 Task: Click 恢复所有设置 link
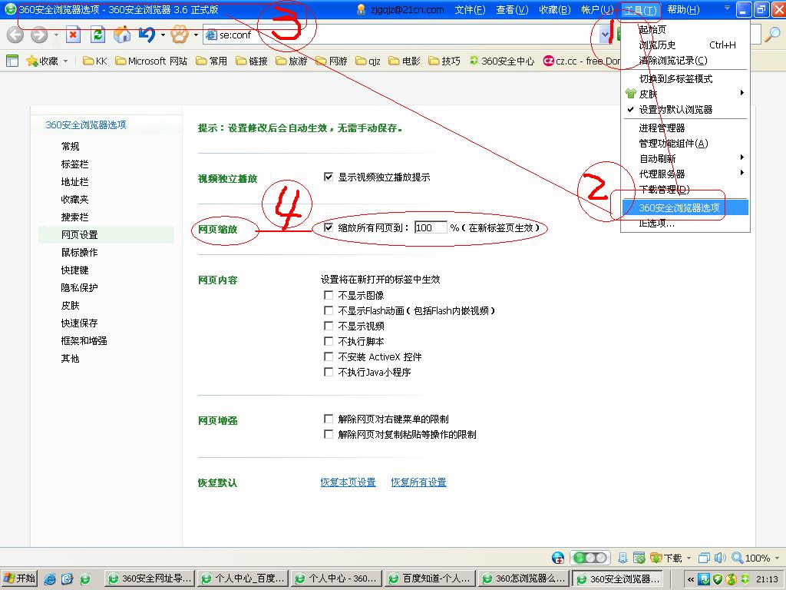418,482
